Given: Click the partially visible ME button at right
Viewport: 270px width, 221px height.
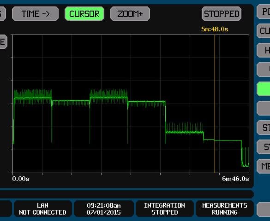Looking at the screenshot, I should click(264, 166).
